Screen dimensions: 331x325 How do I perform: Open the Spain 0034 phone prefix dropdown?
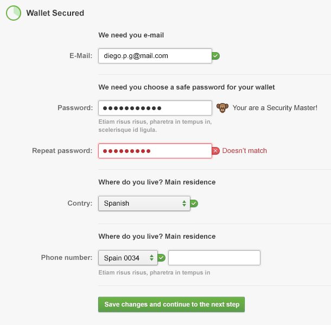(128, 258)
